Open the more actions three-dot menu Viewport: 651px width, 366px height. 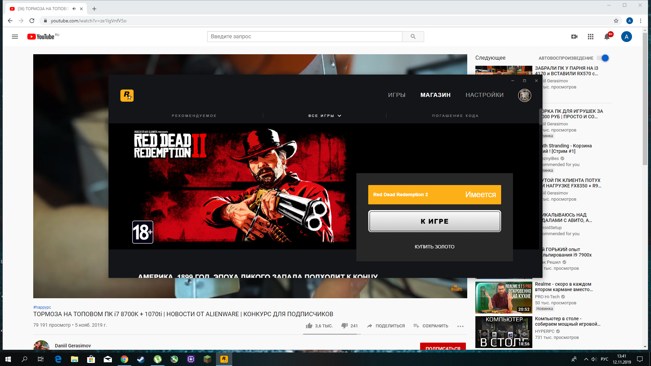[460, 326]
